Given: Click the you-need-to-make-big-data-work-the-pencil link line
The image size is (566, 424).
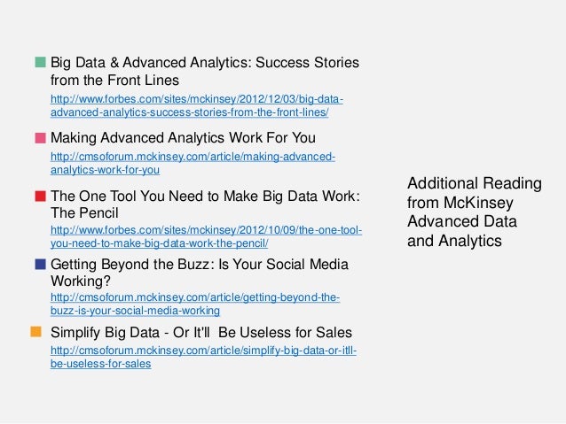Looking at the screenshot, I should 159,243.
